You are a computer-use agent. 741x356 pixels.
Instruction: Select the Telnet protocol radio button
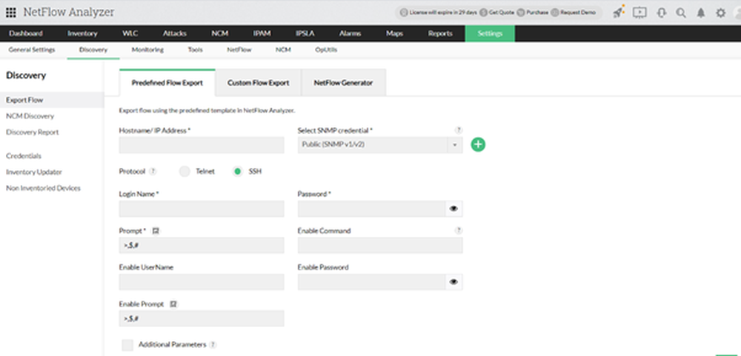[x=185, y=172]
